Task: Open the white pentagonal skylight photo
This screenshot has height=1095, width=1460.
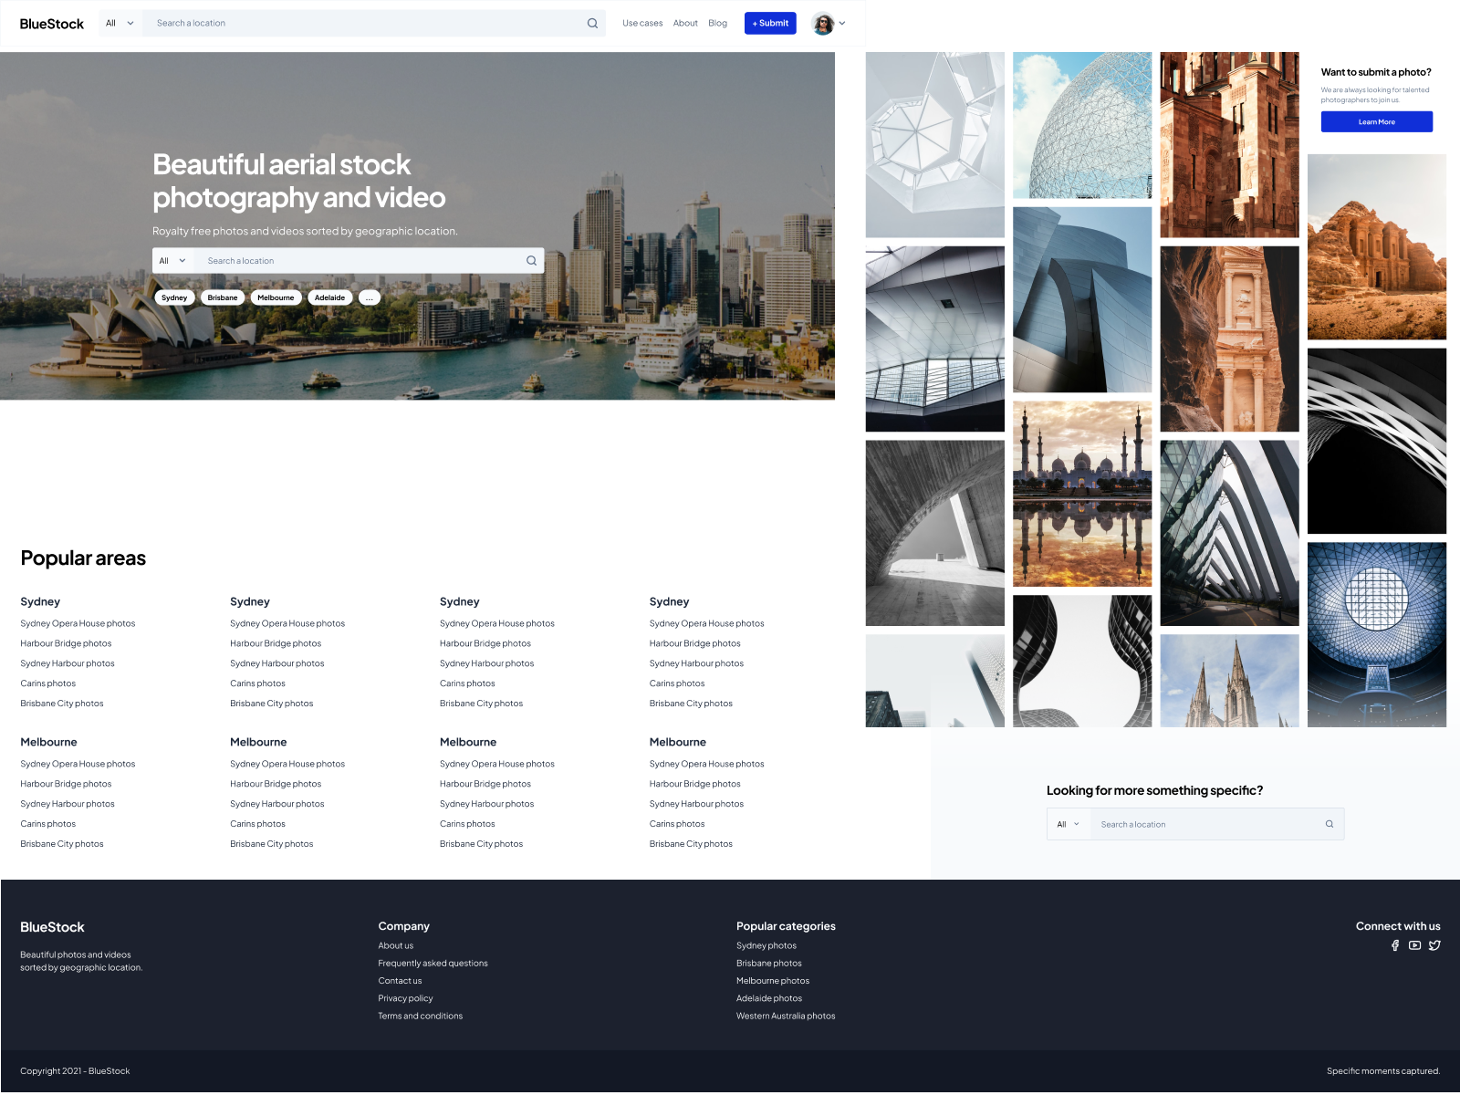Action: (x=935, y=145)
